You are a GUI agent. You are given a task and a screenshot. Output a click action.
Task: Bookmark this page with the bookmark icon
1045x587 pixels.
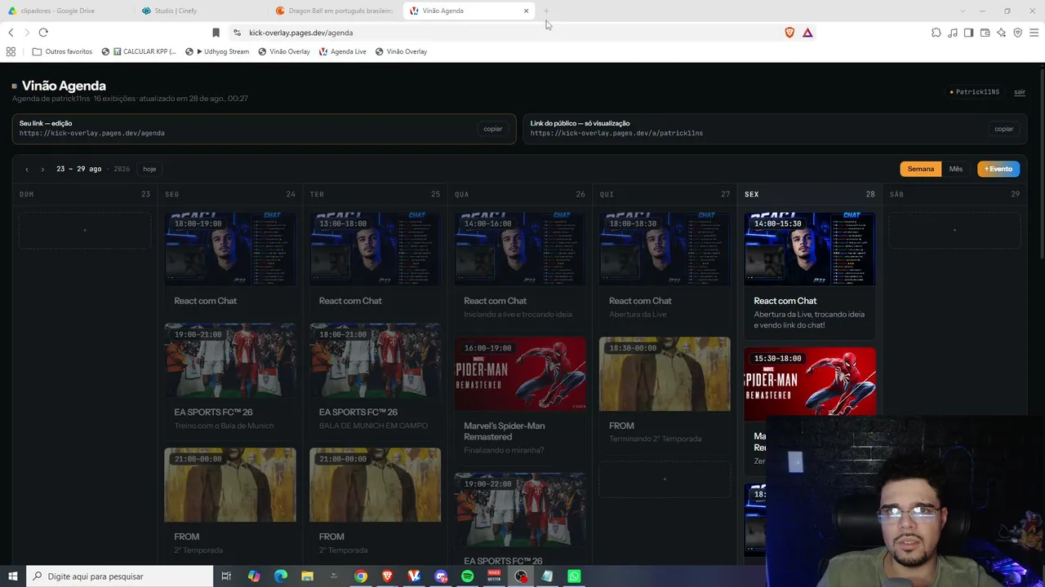216,33
